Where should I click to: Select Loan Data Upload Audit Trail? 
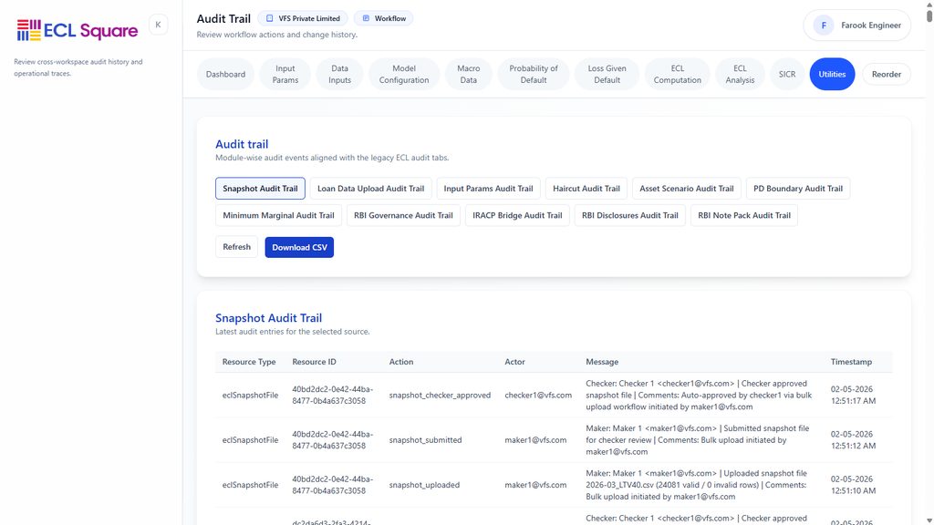[370, 188]
